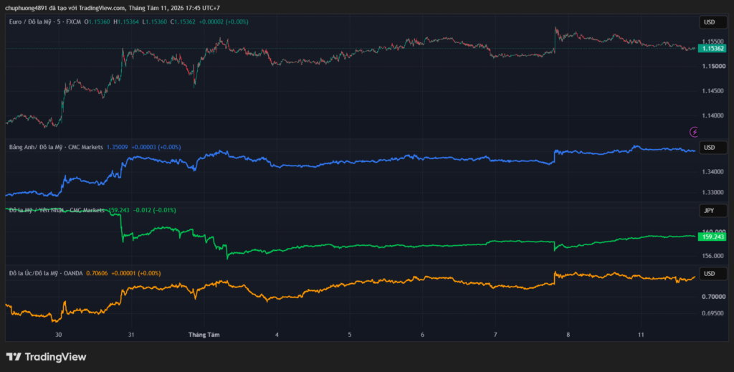Click date 8 on the time axis
This screenshot has height=372, width=734.
click(568, 335)
